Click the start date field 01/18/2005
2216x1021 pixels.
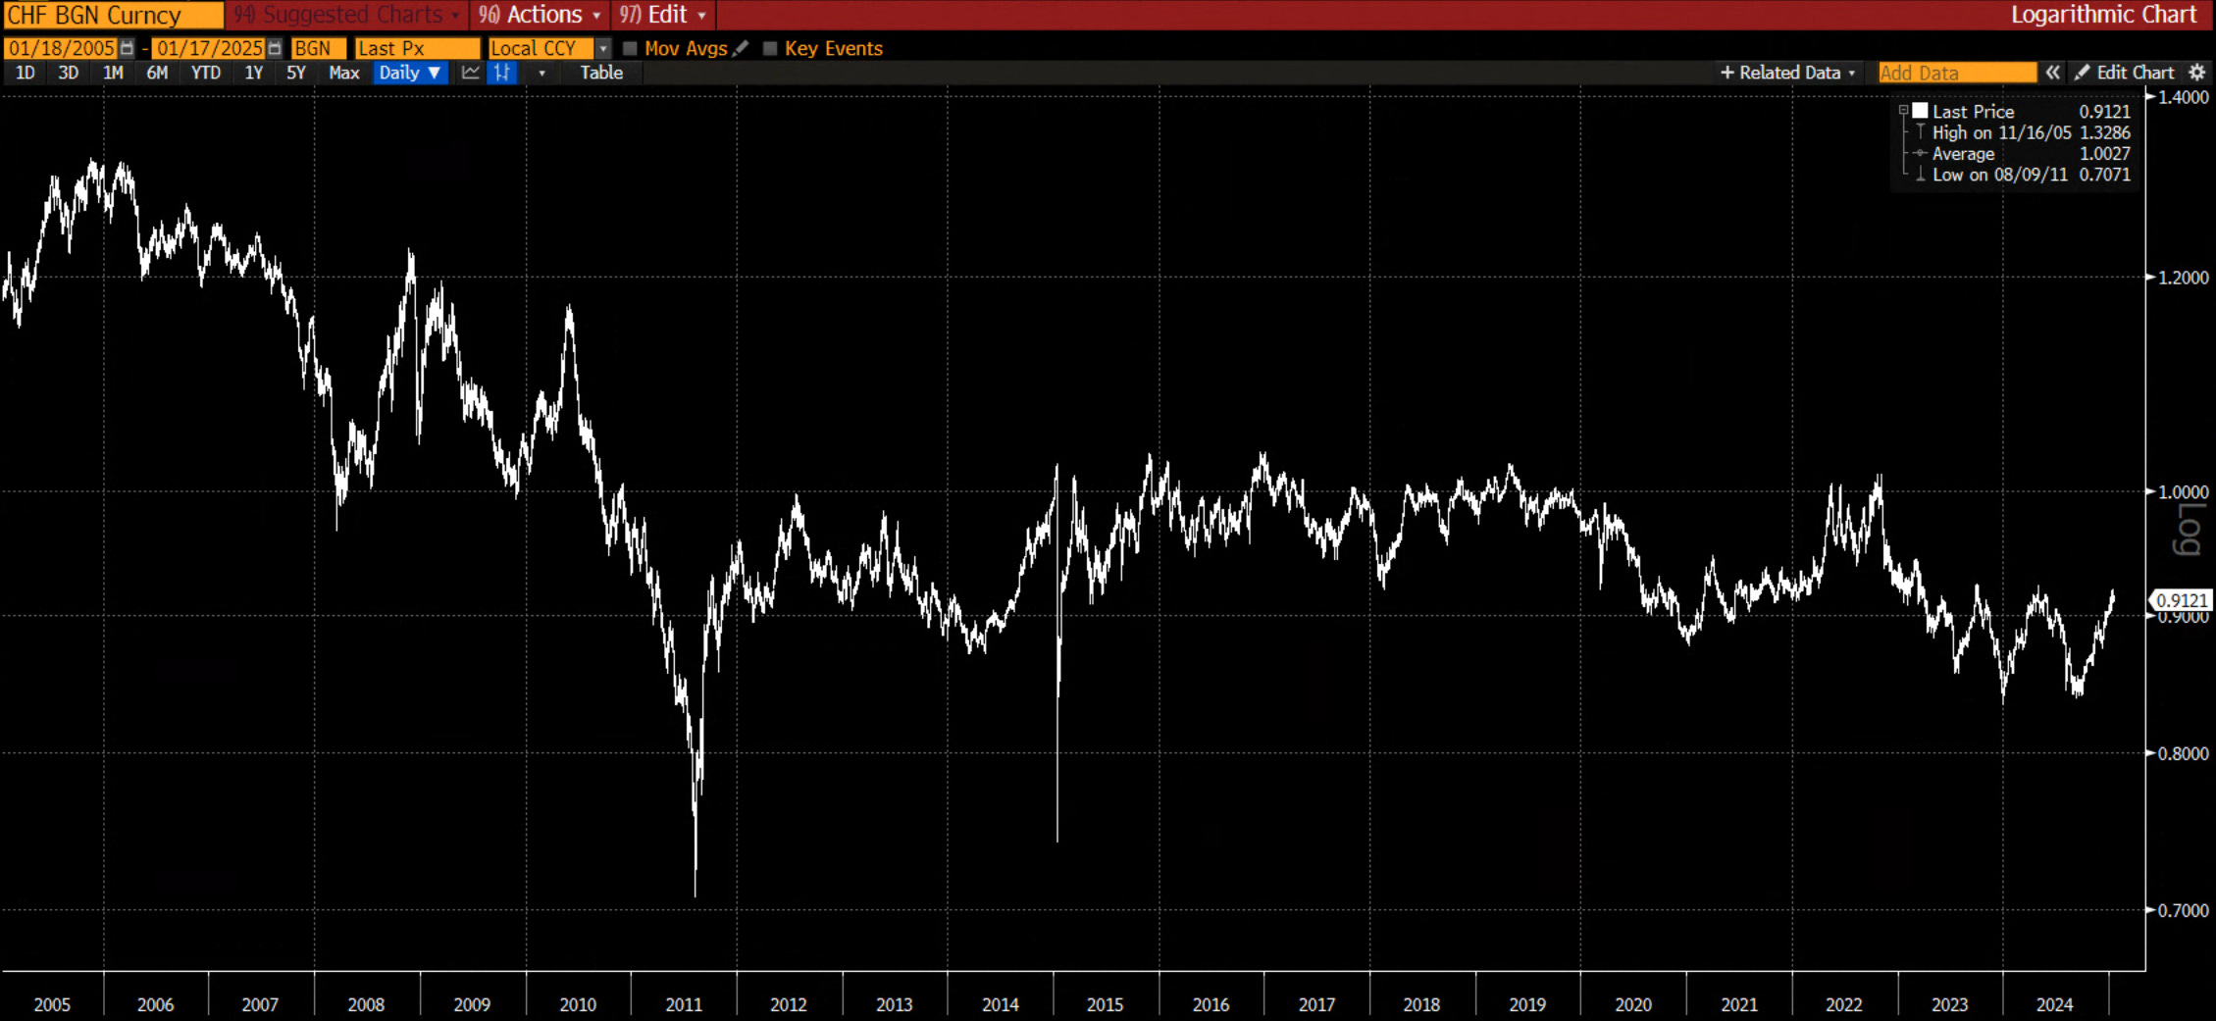point(61,48)
